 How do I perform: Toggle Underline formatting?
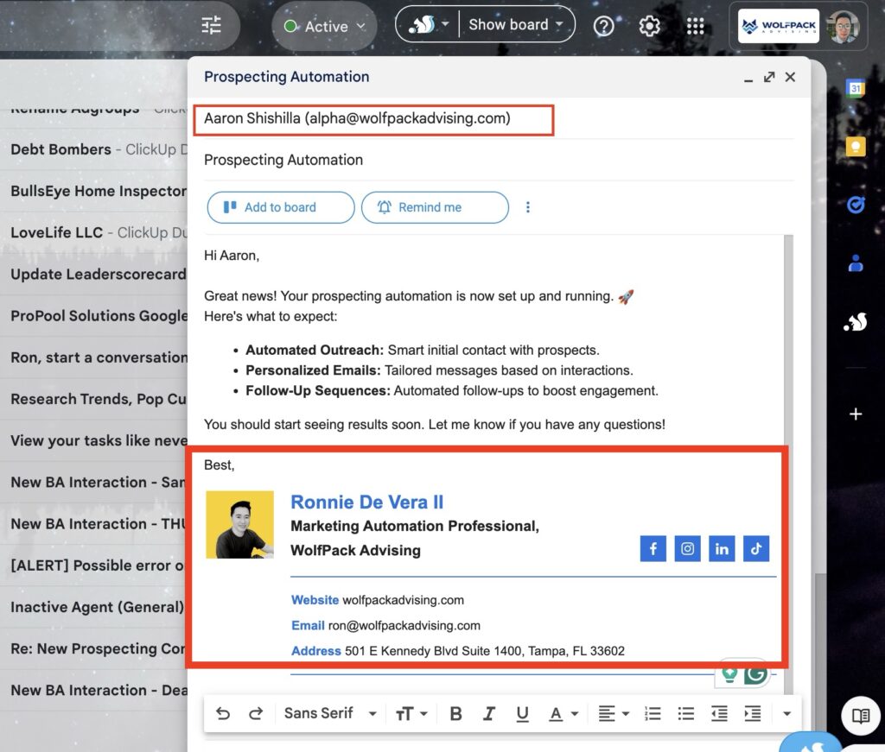[522, 714]
